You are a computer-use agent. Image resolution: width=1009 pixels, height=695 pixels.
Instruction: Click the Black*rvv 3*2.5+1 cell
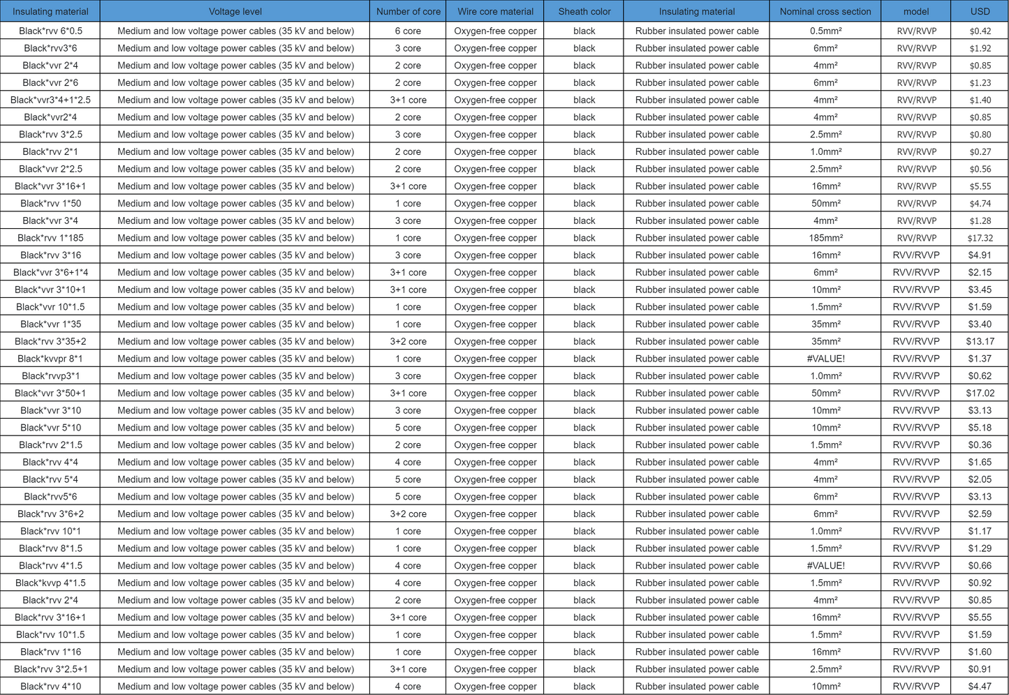click(50, 669)
